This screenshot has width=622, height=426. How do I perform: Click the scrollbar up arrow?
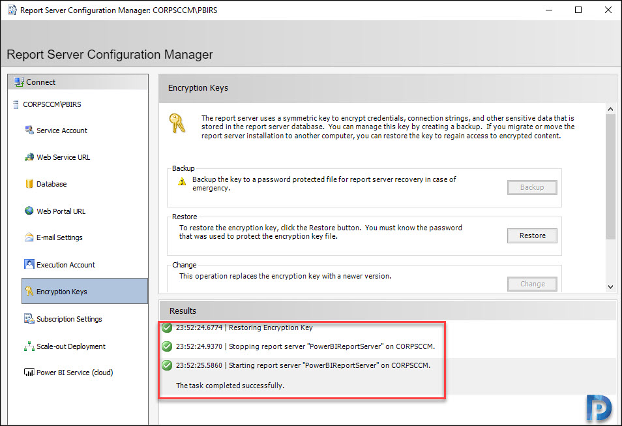tap(610, 109)
